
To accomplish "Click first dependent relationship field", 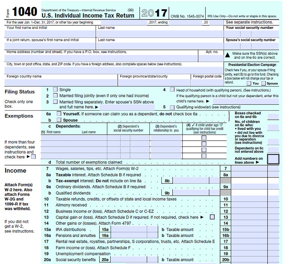I will 166,138.
